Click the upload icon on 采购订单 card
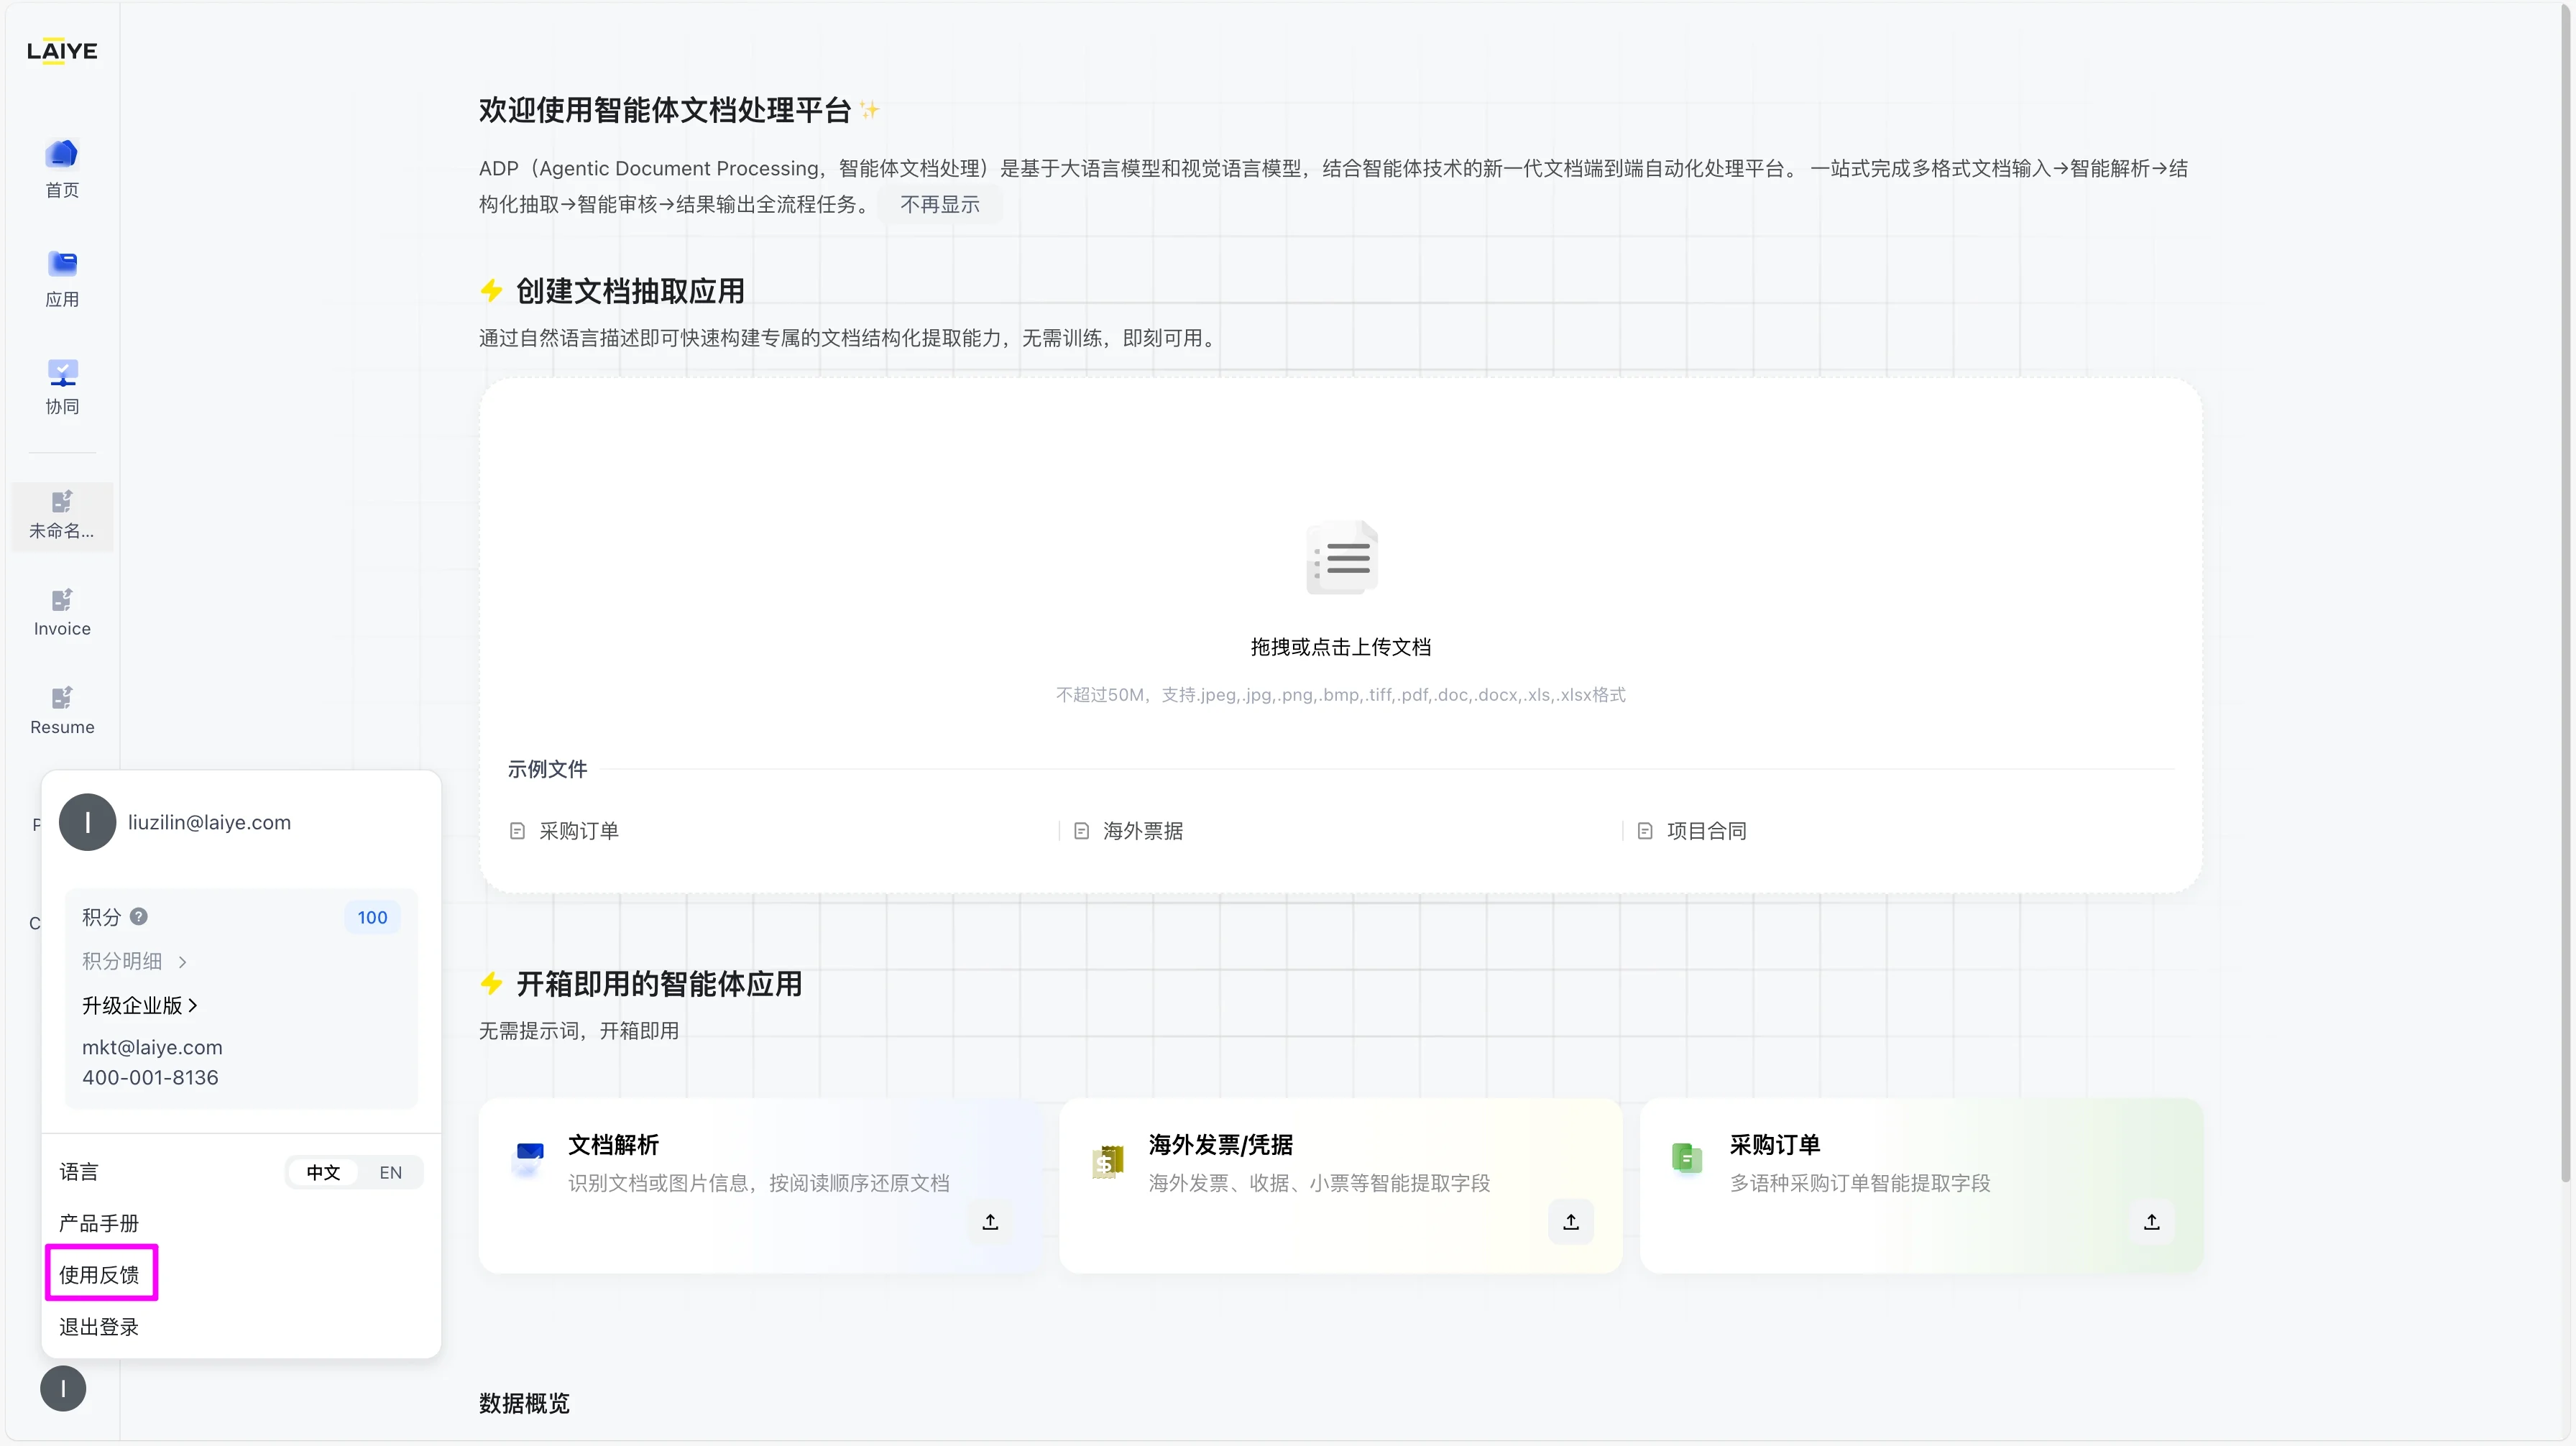 (2152, 1221)
